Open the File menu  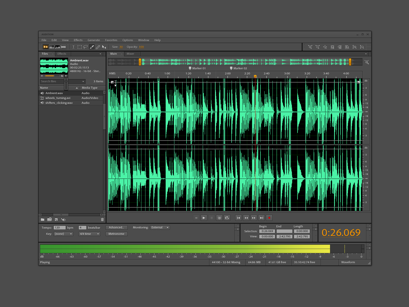(44, 40)
